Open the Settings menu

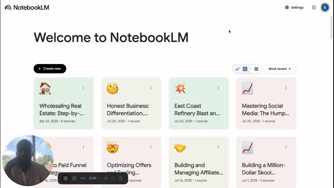[295, 7]
